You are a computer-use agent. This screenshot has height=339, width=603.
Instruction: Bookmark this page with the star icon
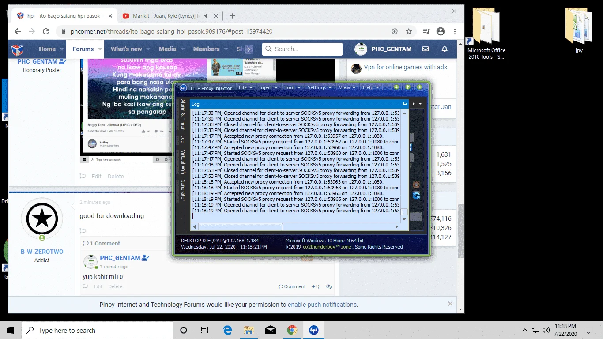409,31
